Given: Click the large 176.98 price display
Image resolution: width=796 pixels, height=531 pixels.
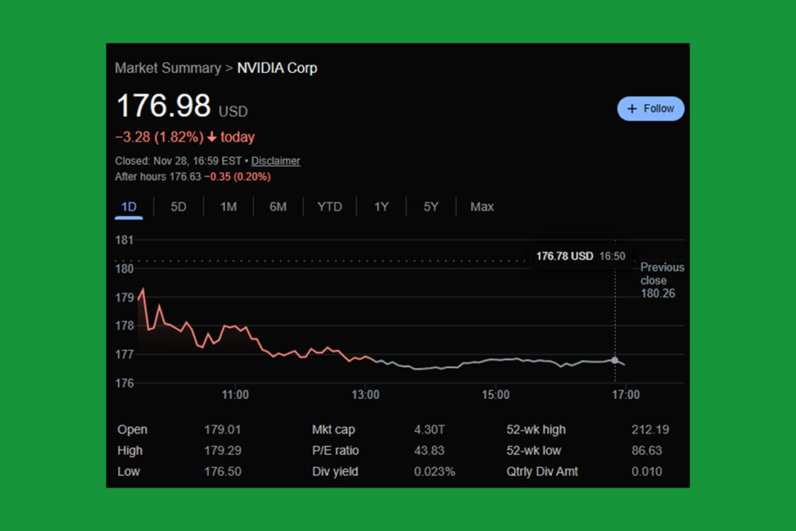Looking at the screenshot, I should (163, 106).
